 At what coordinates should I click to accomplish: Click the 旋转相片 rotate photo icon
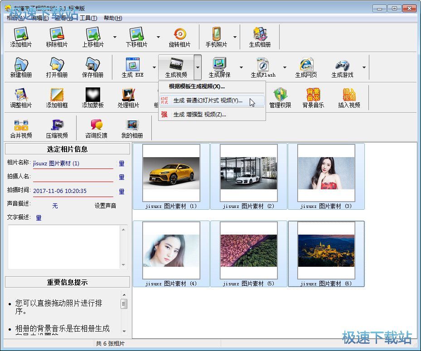click(x=179, y=37)
